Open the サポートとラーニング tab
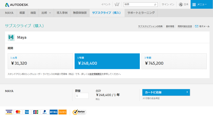The width and height of the screenshot is (213, 120). (x=141, y=13)
